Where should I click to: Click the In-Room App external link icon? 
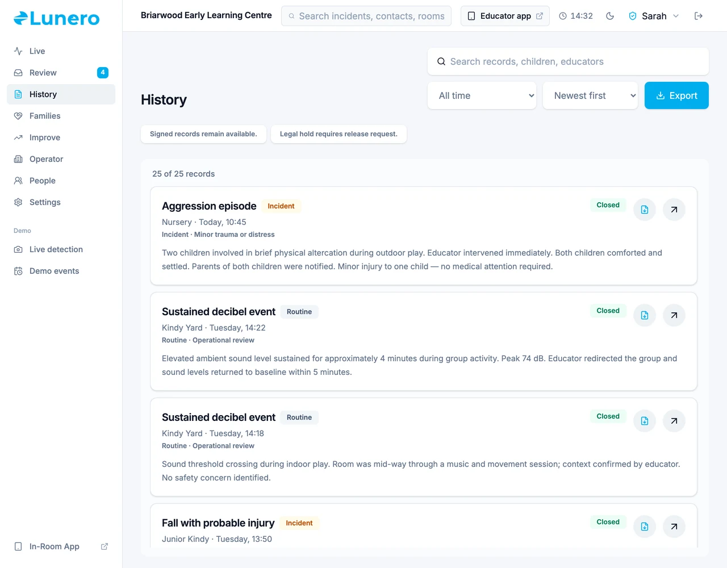click(x=105, y=546)
